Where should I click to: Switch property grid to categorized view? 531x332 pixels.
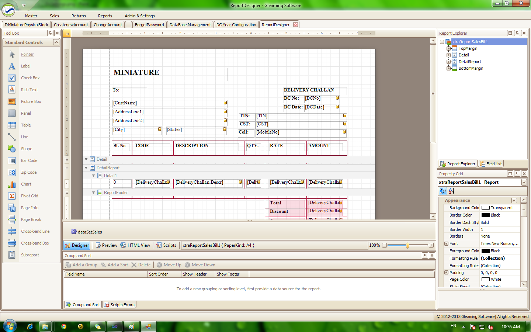click(443, 191)
